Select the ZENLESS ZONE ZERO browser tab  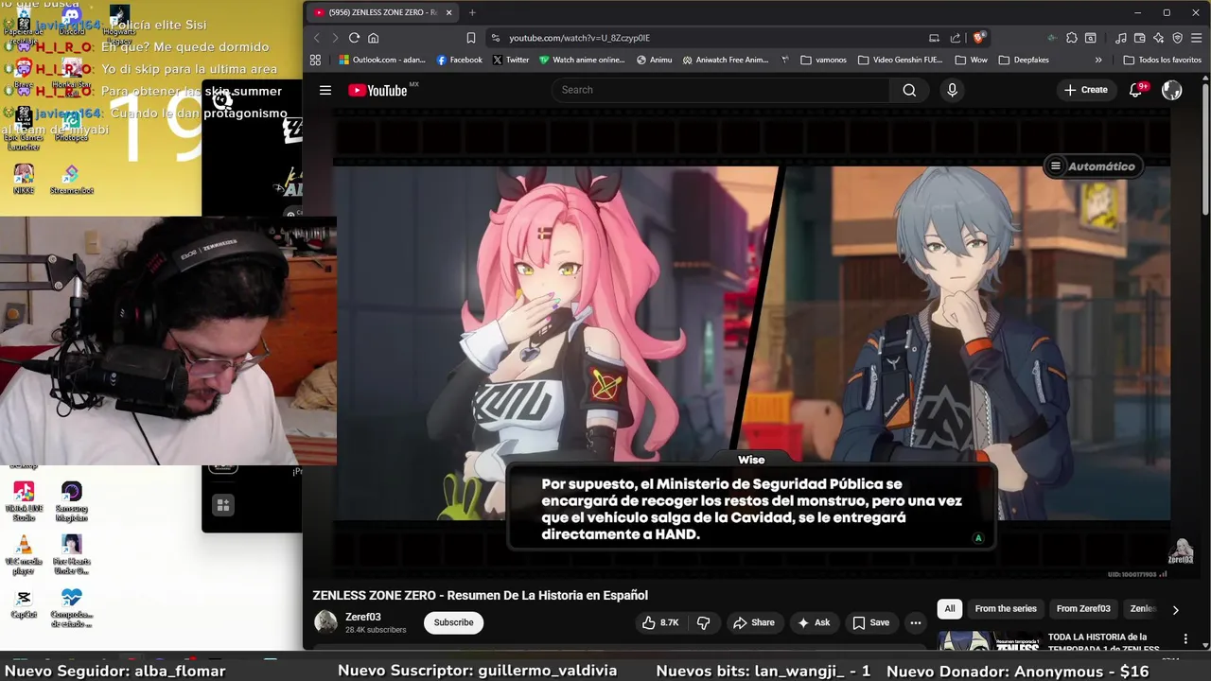tap(383, 12)
